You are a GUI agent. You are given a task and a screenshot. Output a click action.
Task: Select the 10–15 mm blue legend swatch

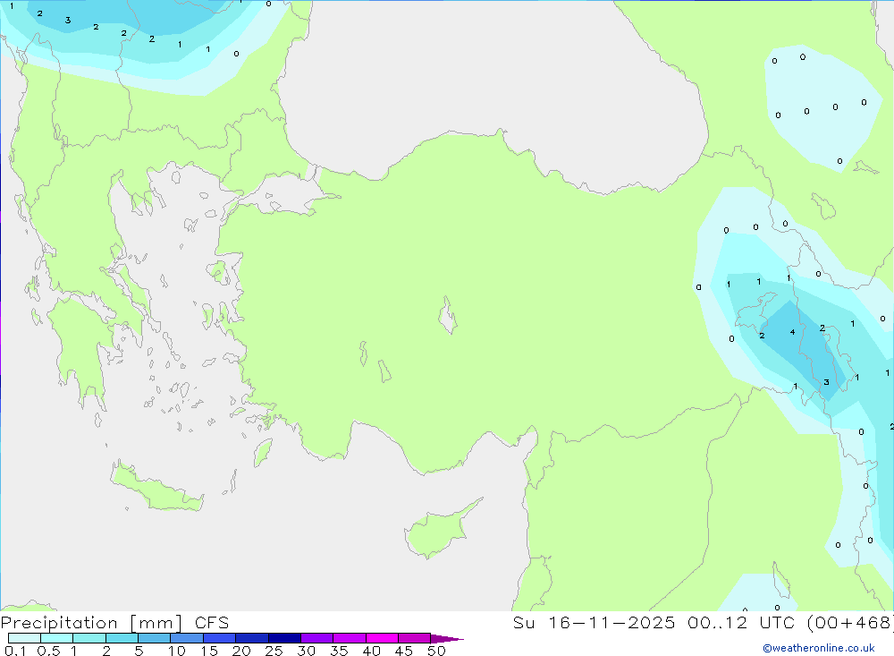click(187, 638)
